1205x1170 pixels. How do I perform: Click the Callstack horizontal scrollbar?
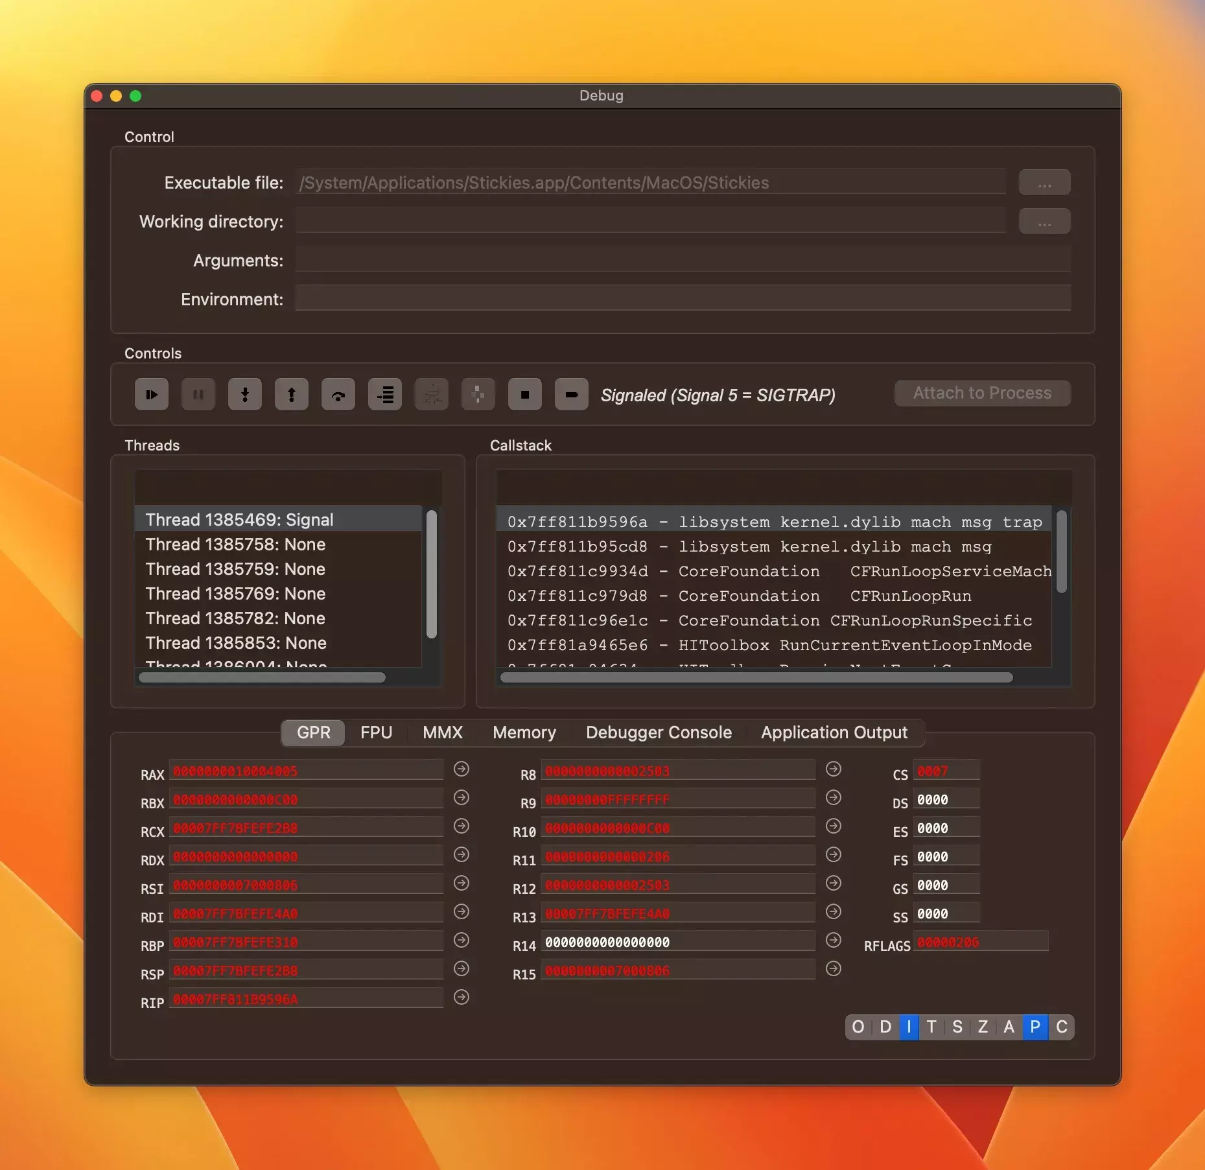(x=756, y=677)
